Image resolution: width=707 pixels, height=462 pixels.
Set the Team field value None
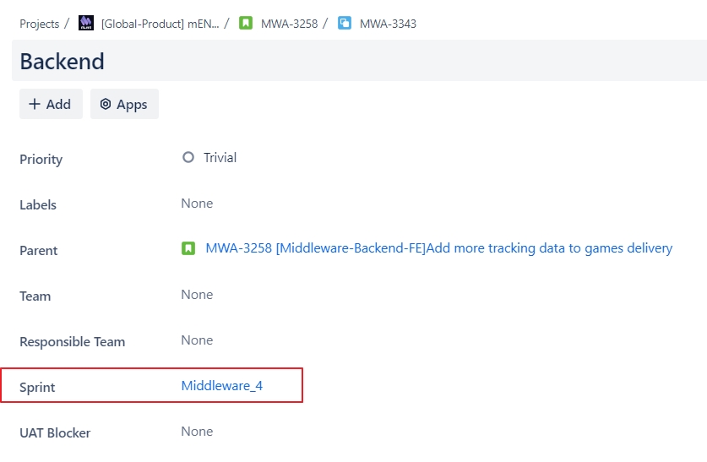(197, 294)
